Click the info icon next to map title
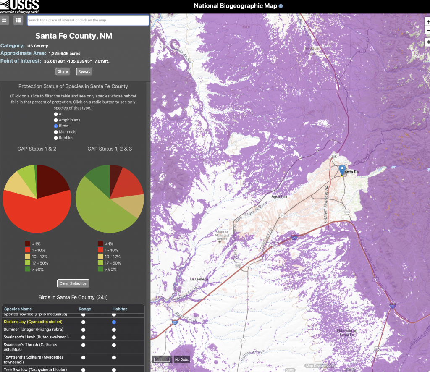The height and width of the screenshot is (372, 430). 281,6
